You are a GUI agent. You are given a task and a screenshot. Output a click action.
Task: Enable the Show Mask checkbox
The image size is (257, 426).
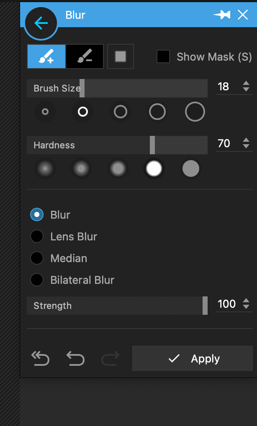tap(163, 56)
